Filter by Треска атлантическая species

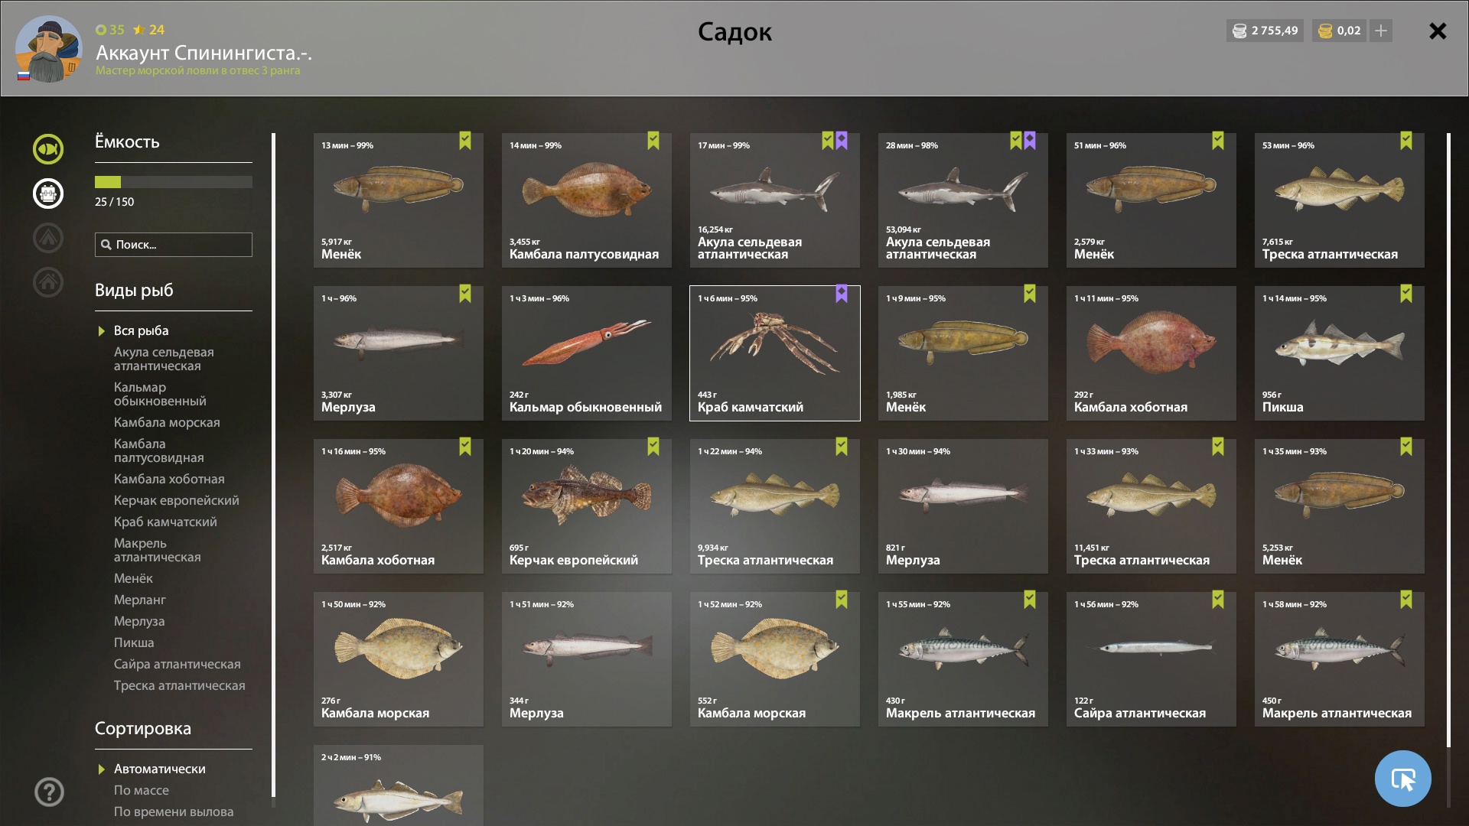180,685
